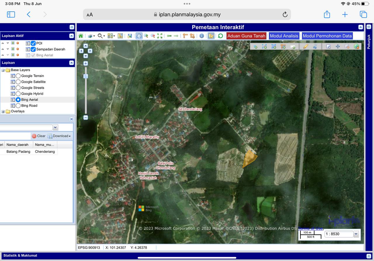Toggle the Sempadan Daerah layer checkbox
The height and width of the screenshot is (261, 374).
point(33,49)
